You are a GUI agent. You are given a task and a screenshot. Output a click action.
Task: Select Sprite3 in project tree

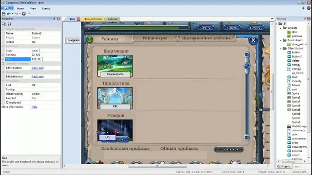(296, 102)
